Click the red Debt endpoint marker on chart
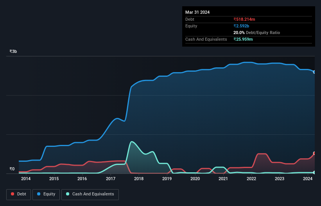The height and width of the screenshot is (206, 321). click(x=314, y=153)
